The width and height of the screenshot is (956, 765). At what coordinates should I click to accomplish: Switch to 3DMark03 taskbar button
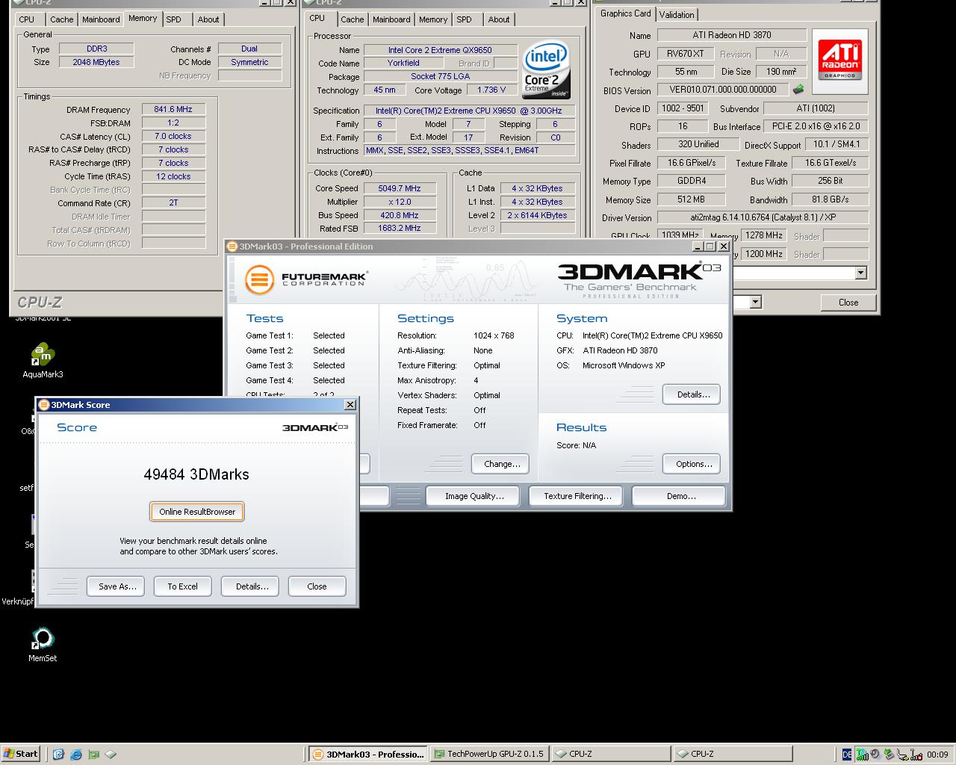369,754
